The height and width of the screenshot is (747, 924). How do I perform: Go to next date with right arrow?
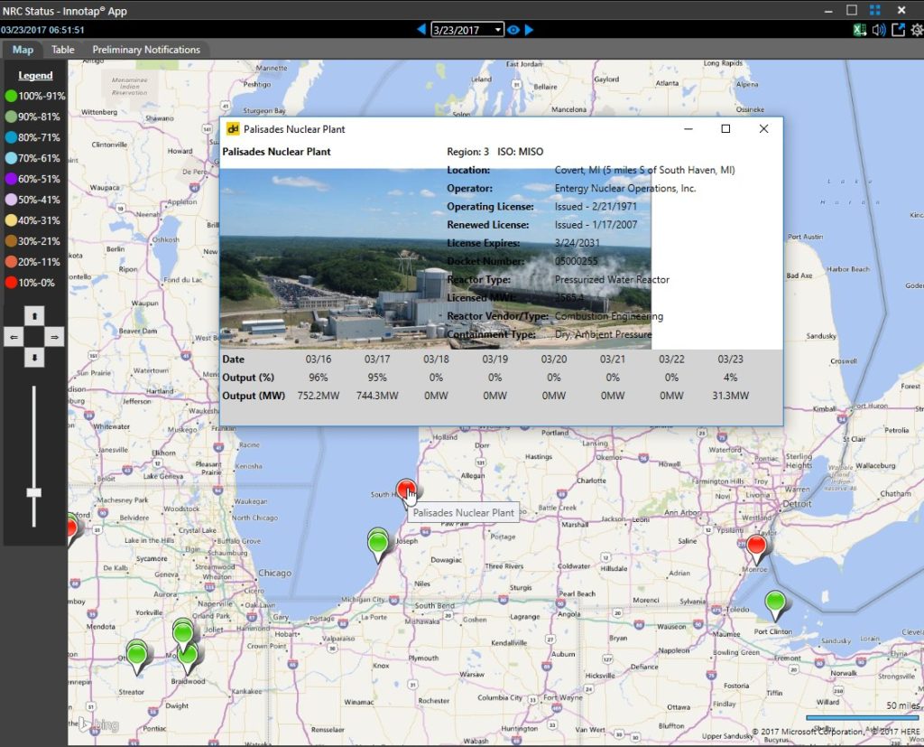click(x=529, y=30)
